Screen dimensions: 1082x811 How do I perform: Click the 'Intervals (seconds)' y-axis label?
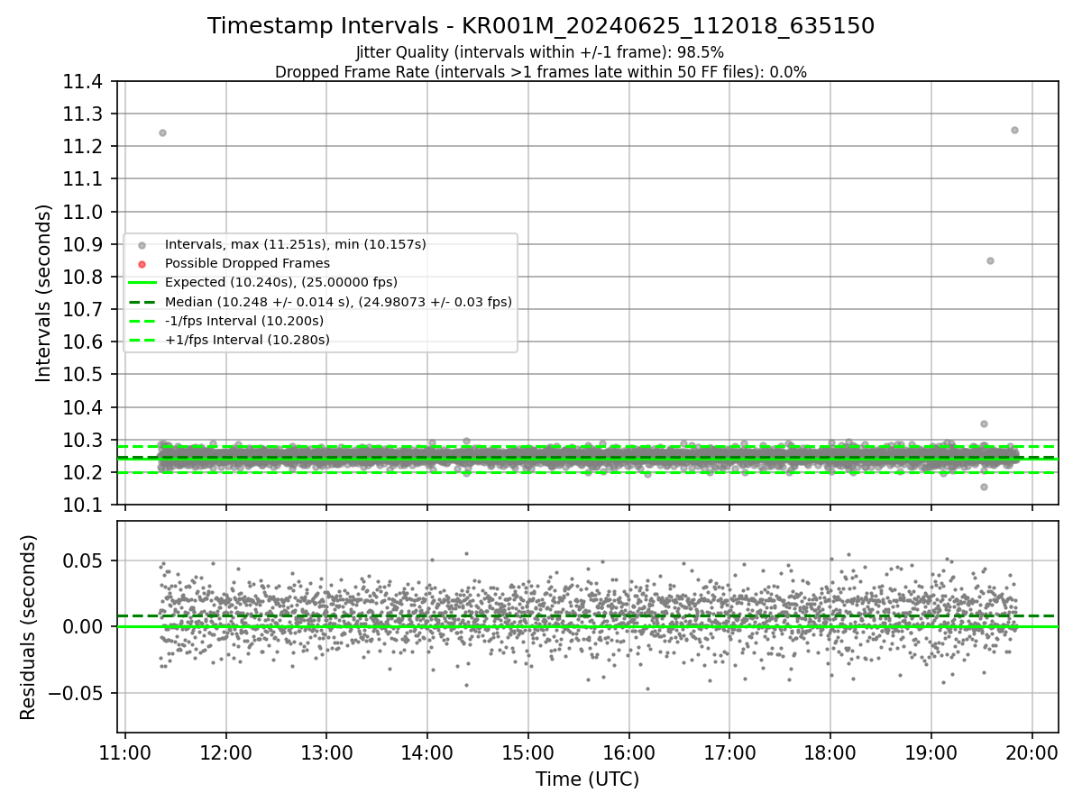pos(44,292)
